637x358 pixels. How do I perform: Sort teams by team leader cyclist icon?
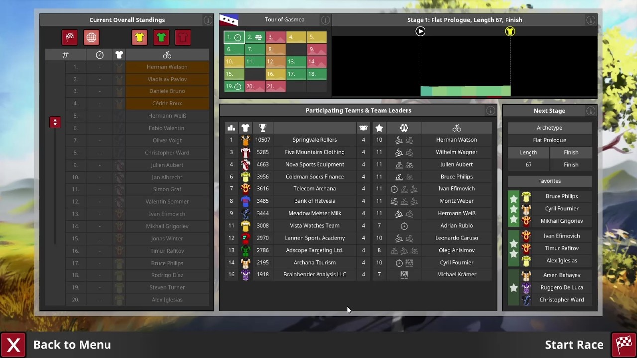457,128
